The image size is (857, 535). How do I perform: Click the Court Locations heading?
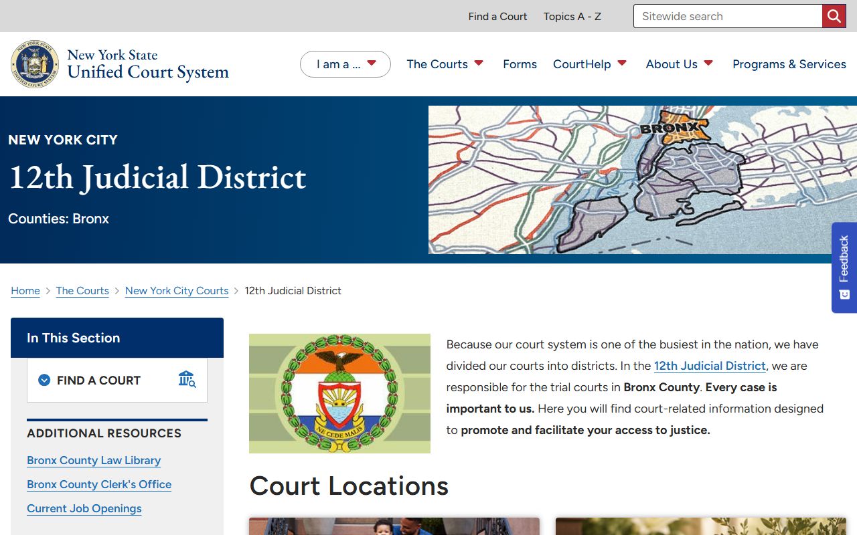point(349,486)
